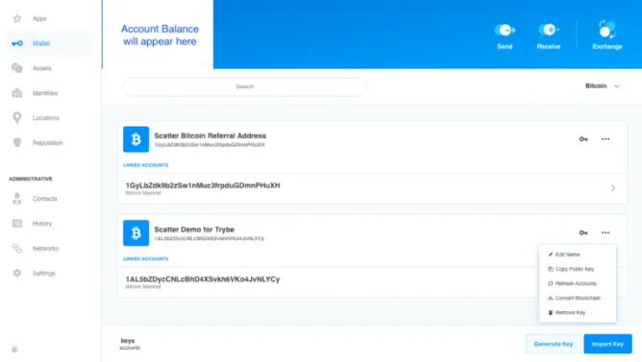Open the Locations label in sidebar
Image resolution: width=642 pixels, height=362 pixels.
46,118
